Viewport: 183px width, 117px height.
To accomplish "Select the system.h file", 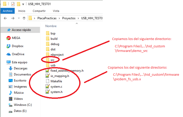I will click(56, 92).
